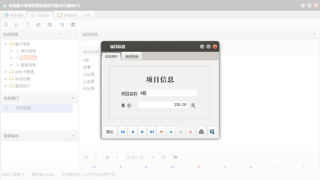The image size is (320, 180).
Task: Jump to the last record in the dialog
Action: pos(152,132)
